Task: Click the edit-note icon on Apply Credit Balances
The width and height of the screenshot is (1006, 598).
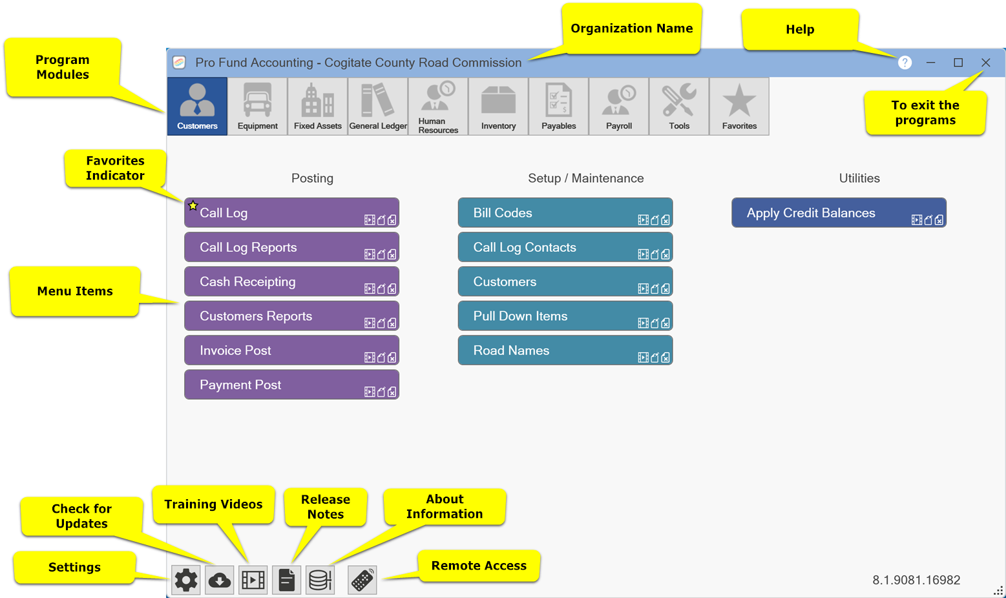Action: [928, 220]
